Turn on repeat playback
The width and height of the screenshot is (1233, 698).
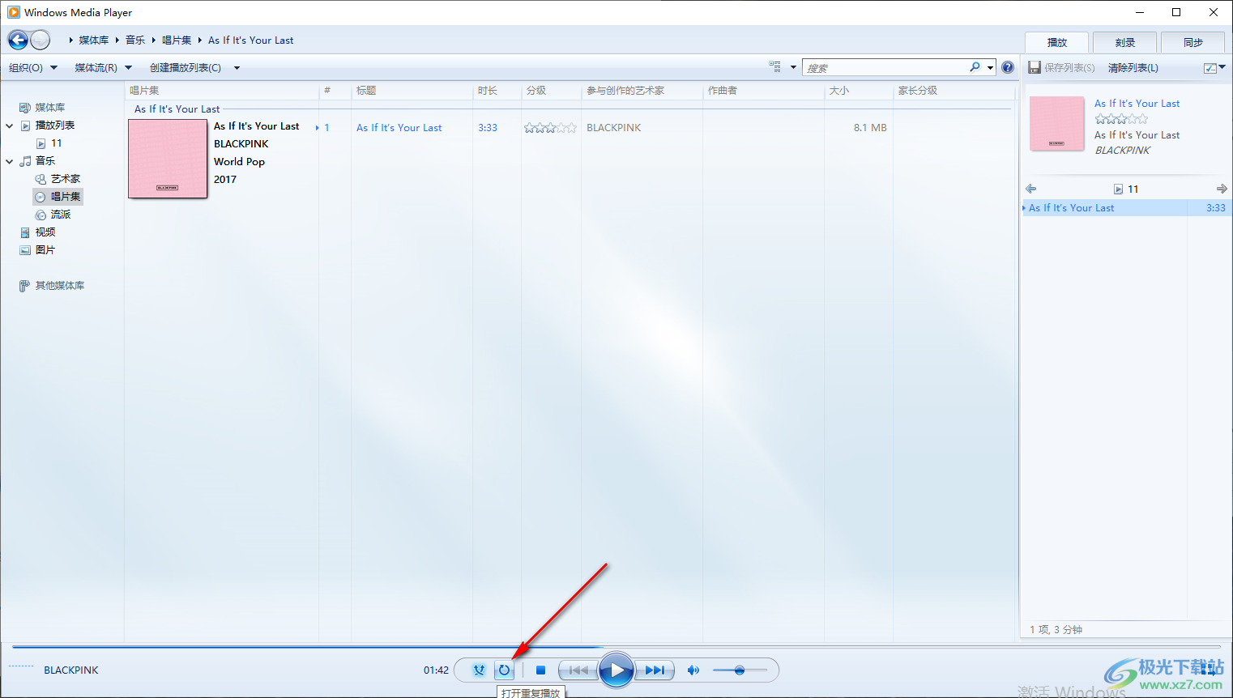click(504, 670)
